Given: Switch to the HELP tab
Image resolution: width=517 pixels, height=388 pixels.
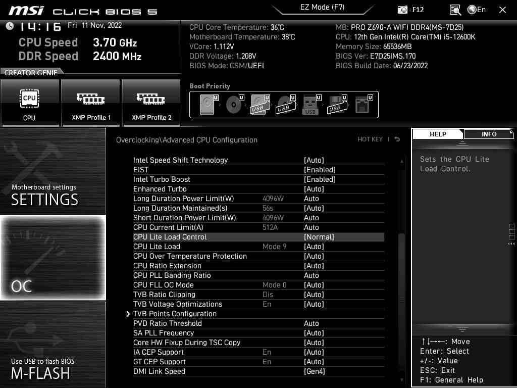Looking at the screenshot, I should tap(438, 134).
